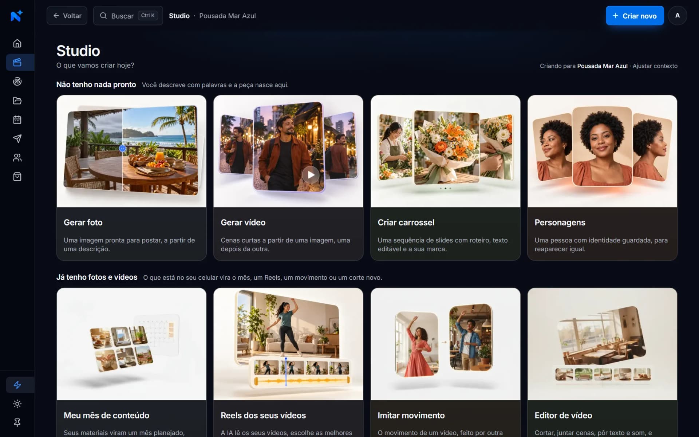Click the Gerar foto title
The height and width of the screenshot is (437, 699).
click(83, 223)
